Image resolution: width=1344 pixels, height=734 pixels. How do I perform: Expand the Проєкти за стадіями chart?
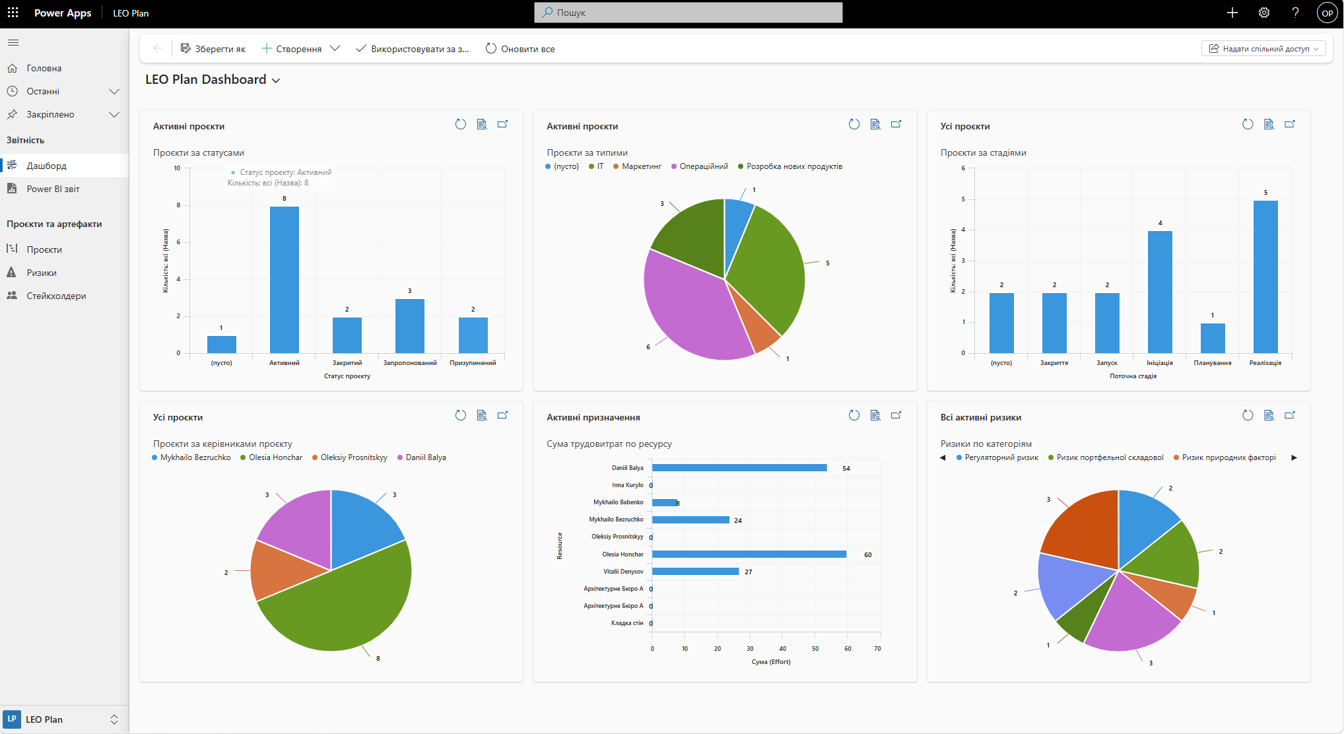click(1290, 124)
